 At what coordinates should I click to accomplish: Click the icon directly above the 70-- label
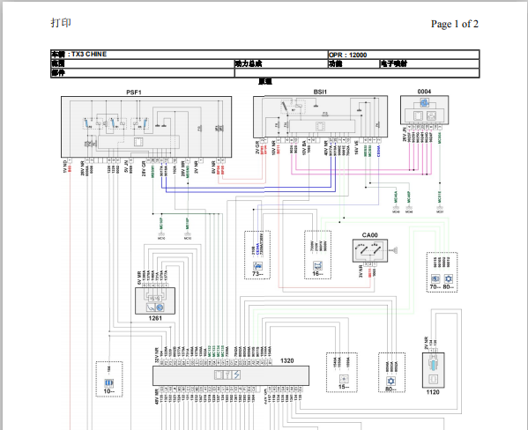[435, 278]
